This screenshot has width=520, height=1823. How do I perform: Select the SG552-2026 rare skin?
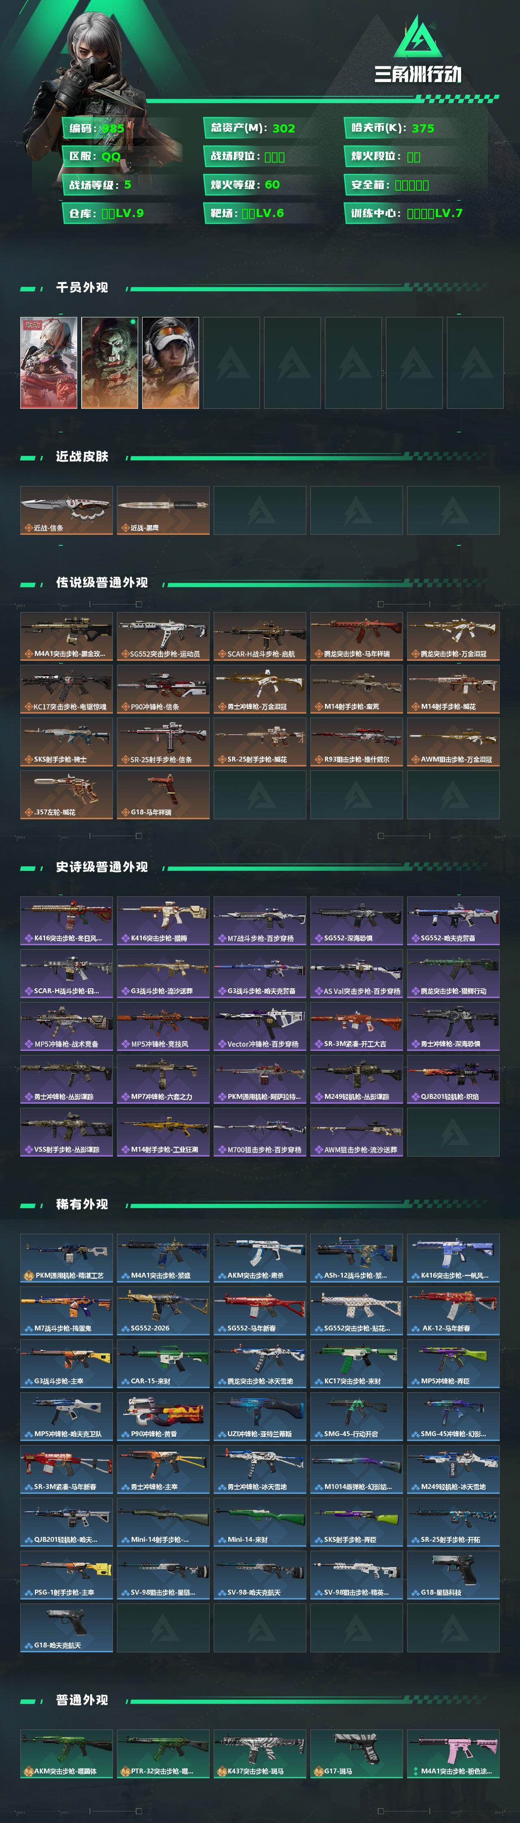[163, 1311]
